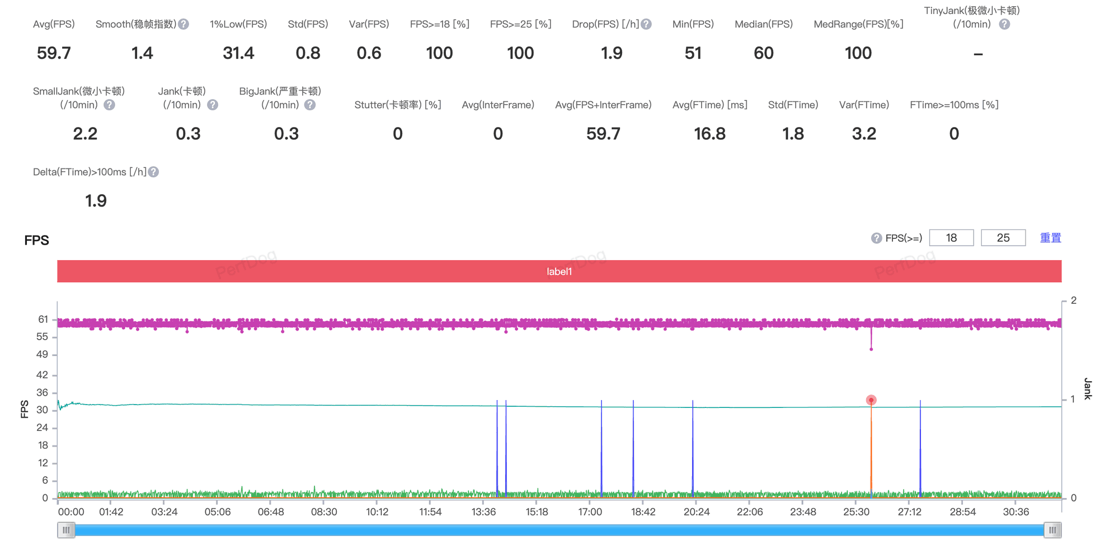Click left handle of timeline range slider

(66, 530)
